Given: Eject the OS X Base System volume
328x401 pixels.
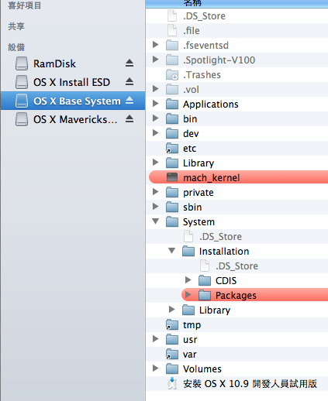Looking at the screenshot, I should pyautogui.click(x=129, y=101).
